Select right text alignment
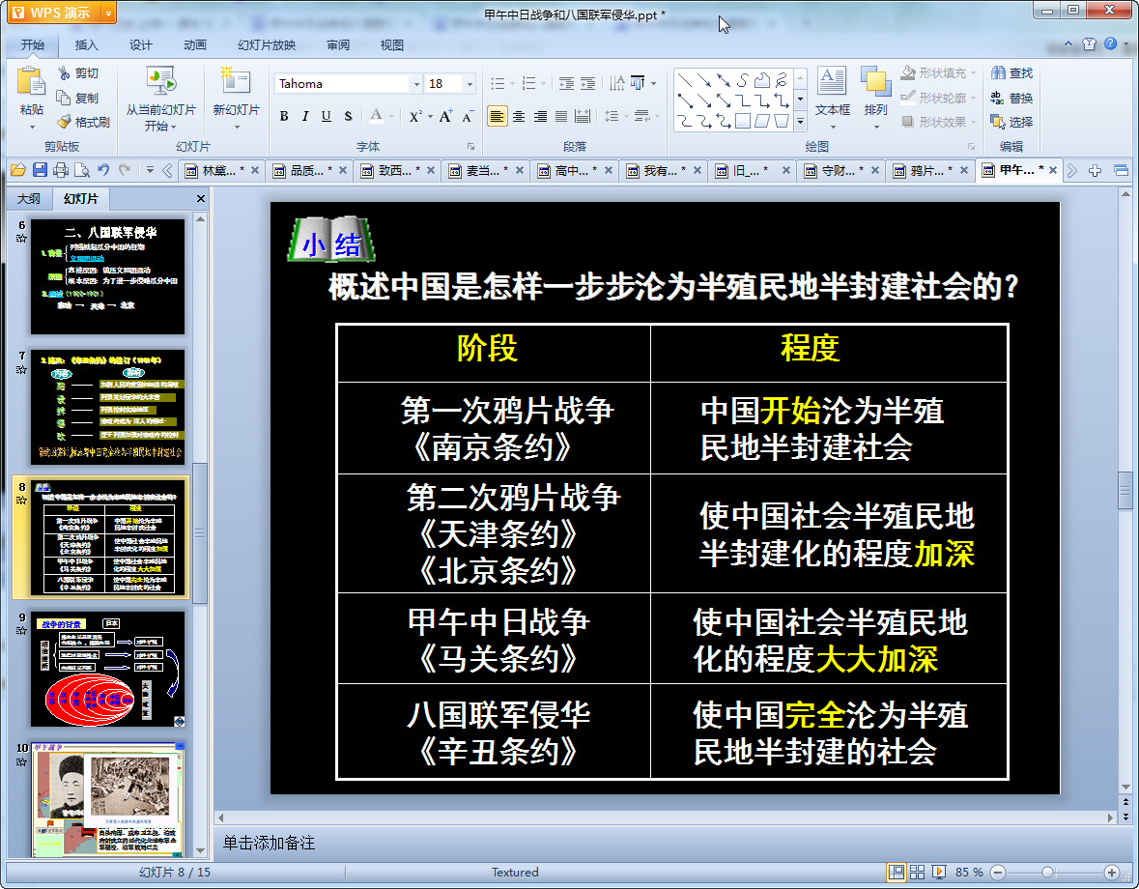The image size is (1139, 889). [540, 116]
